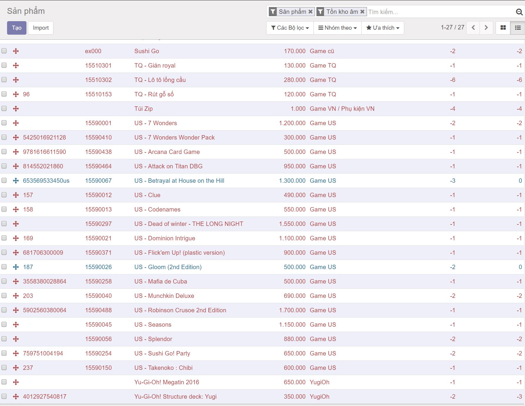525x406 pixels.
Task: Click drag handle of Yu-Gi-Oh! Structure deck row
Action: (x=16, y=397)
